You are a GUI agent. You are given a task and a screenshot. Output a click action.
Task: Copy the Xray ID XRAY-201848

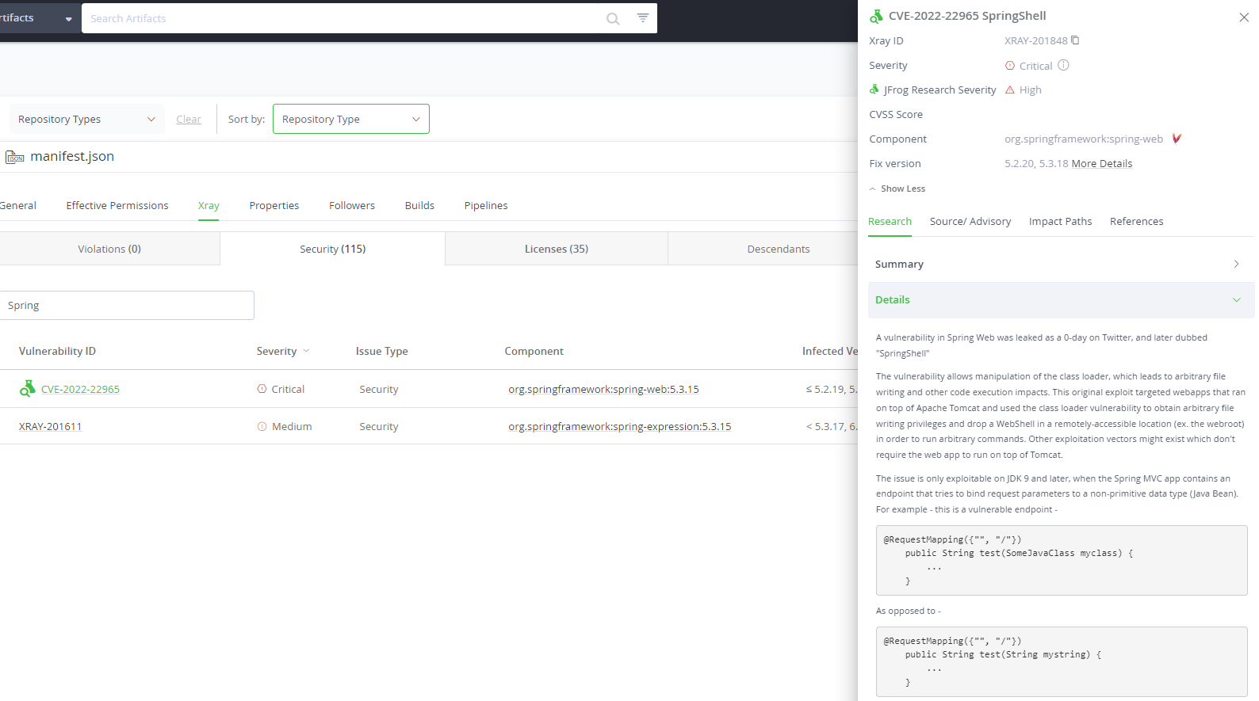click(x=1075, y=40)
